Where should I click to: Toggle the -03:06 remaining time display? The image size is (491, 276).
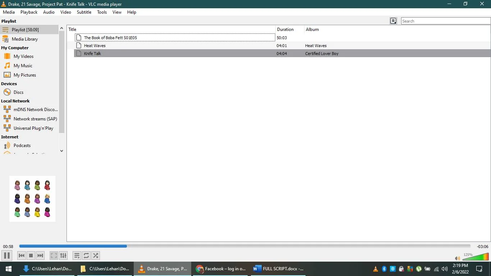(482, 247)
